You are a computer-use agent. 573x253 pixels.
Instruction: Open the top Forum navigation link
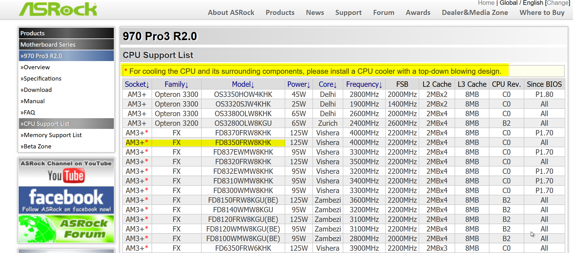pyautogui.click(x=384, y=13)
